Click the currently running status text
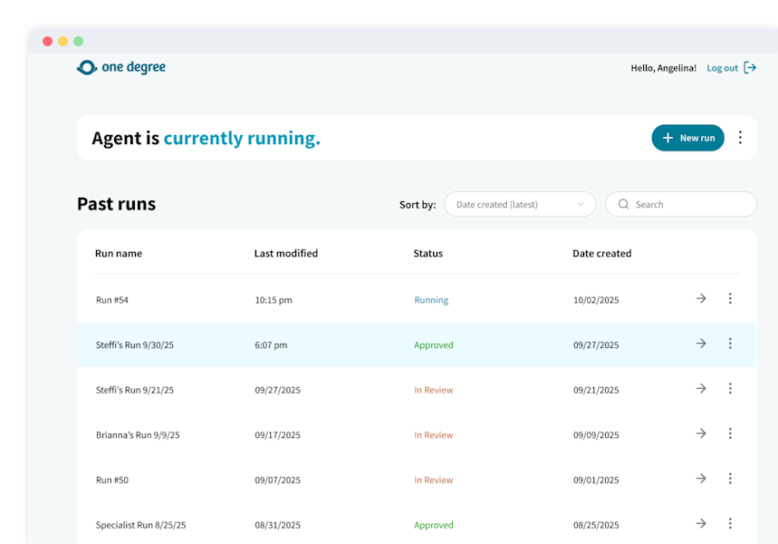The height and width of the screenshot is (544, 778). (x=242, y=138)
